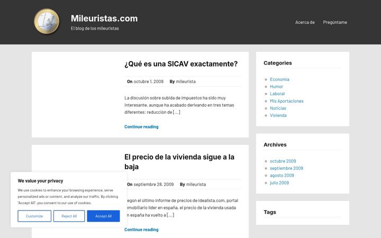Open post ¿Qué es una SICAV exactamente?
Screen dimensions: 381x238
[x=181, y=64]
